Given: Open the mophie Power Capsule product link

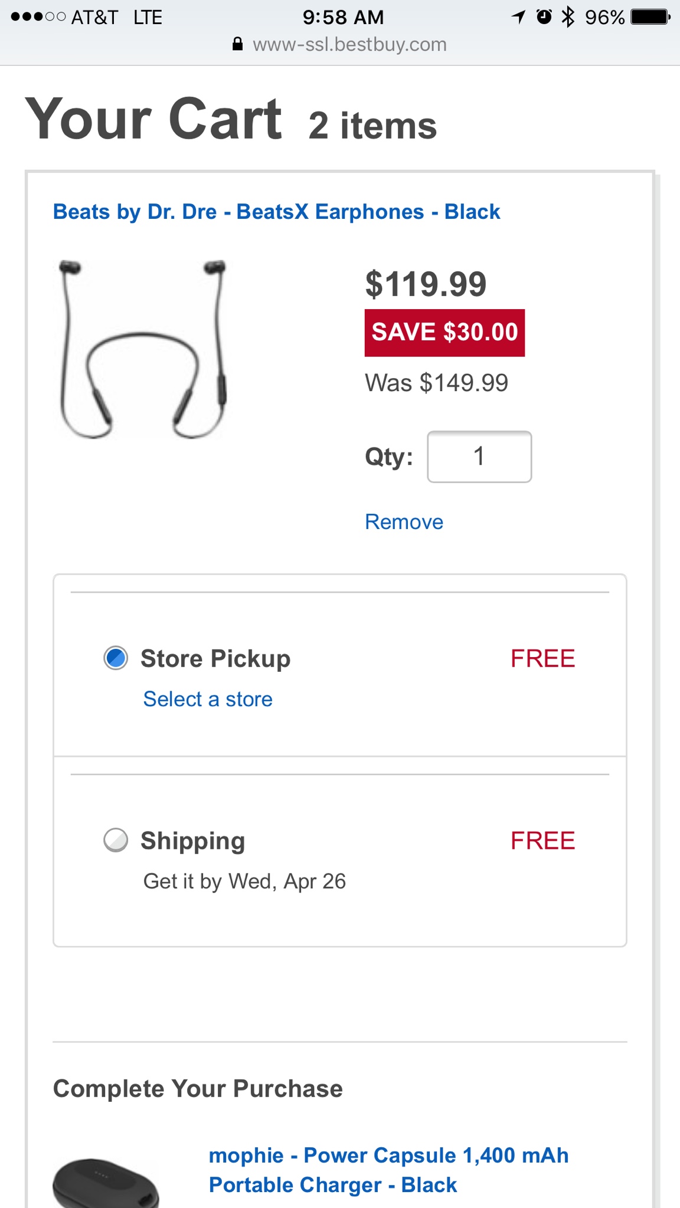Looking at the screenshot, I should click(x=388, y=1170).
